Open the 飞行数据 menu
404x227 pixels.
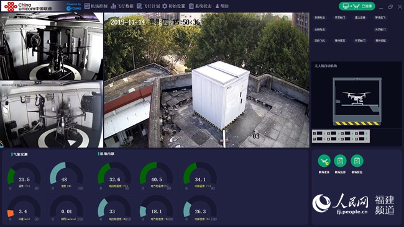122,6
